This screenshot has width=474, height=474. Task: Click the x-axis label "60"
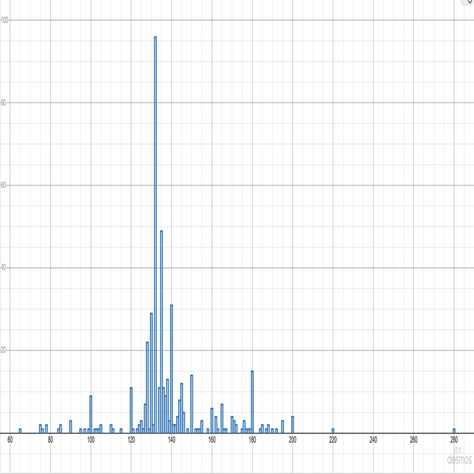[x=10, y=440]
